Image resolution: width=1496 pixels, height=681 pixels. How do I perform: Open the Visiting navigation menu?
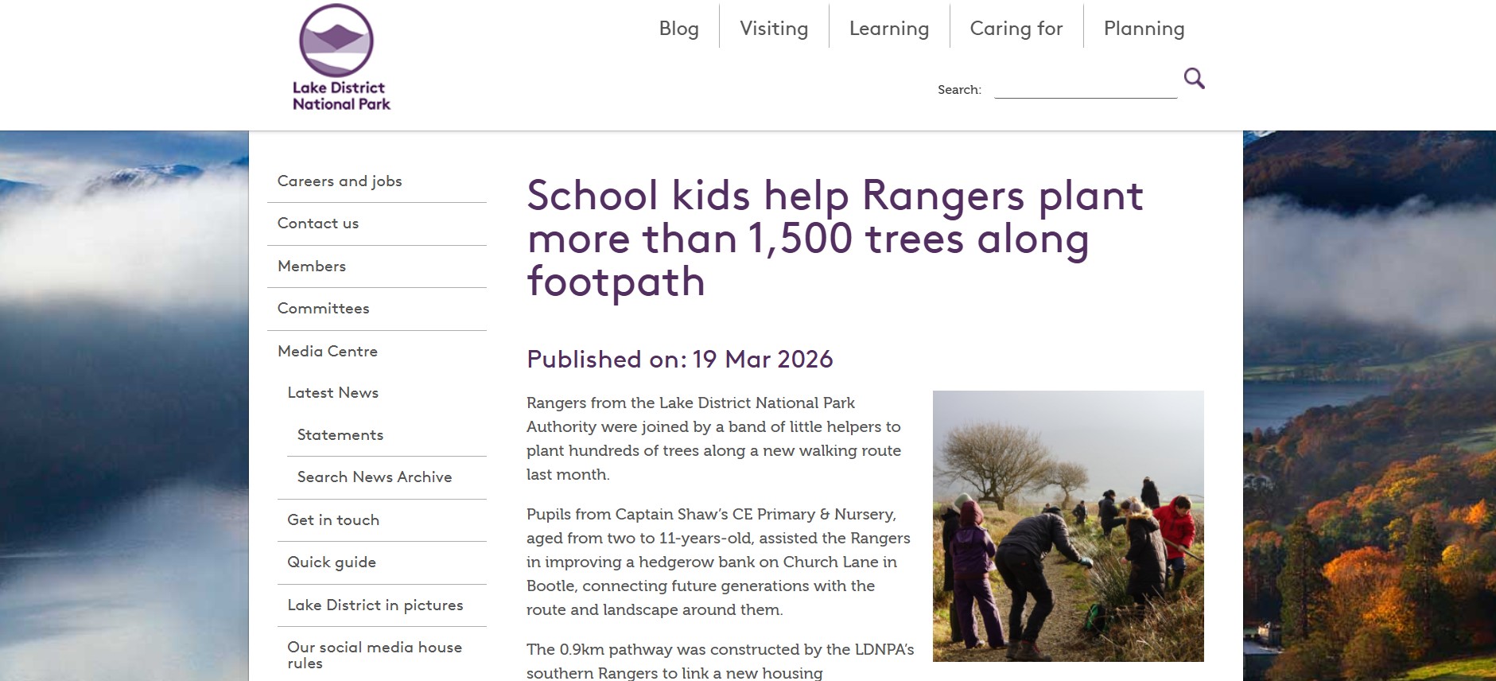click(773, 29)
